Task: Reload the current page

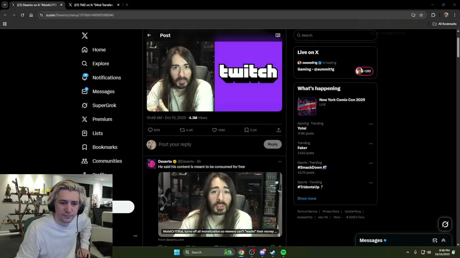Action: 22,15
